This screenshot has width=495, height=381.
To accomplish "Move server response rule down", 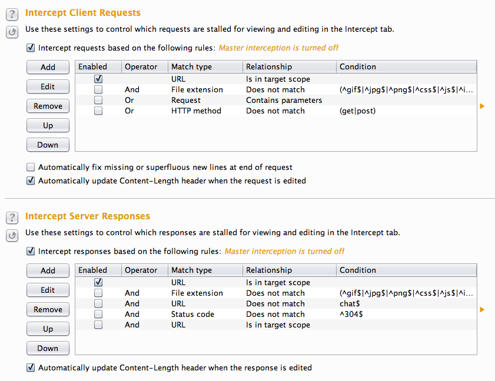I will point(48,349).
